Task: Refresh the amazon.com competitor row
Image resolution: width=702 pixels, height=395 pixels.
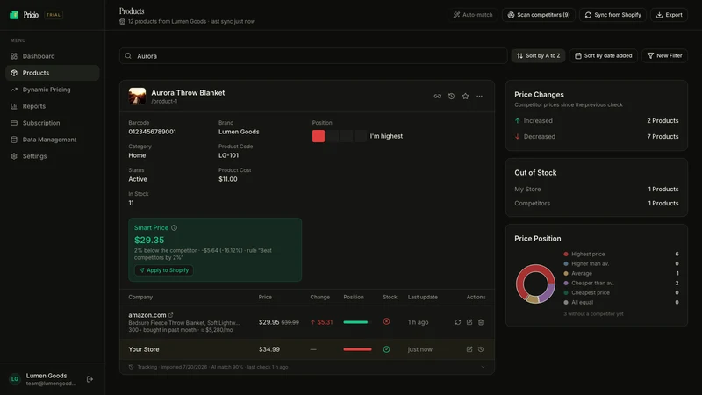Action: tap(457, 322)
